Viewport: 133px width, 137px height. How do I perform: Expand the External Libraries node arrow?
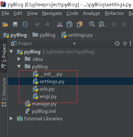click(x=11, y=118)
